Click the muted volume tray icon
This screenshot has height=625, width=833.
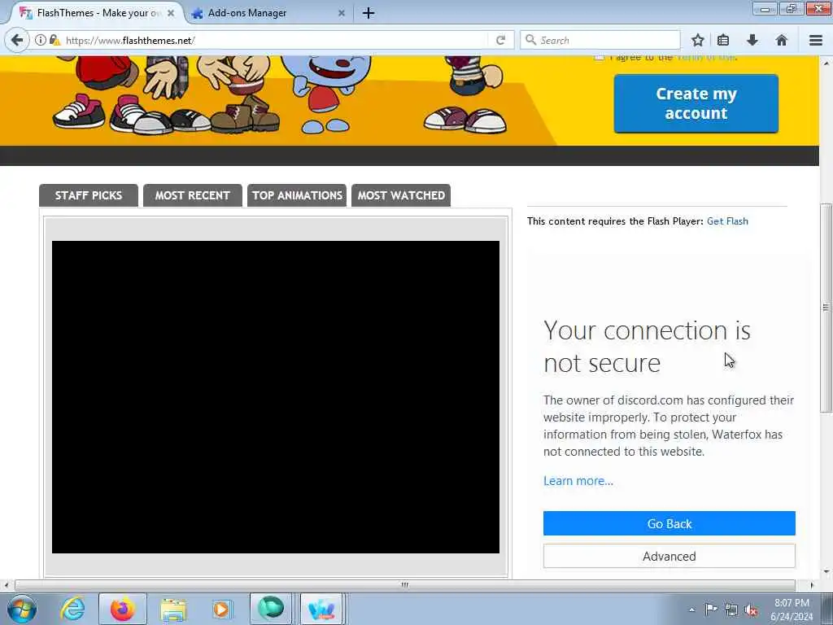[751, 610]
